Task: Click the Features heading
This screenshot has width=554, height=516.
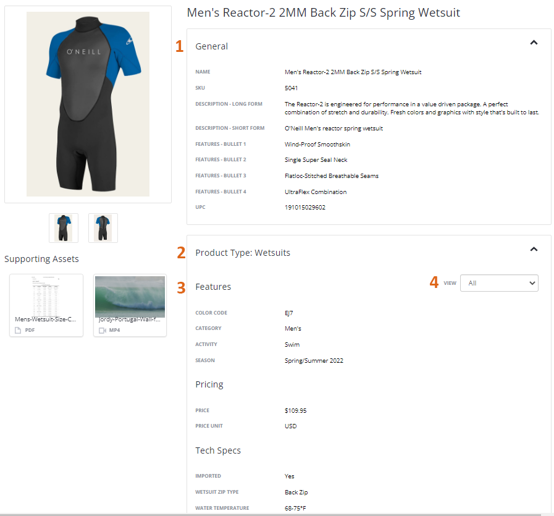Action: [213, 287]
